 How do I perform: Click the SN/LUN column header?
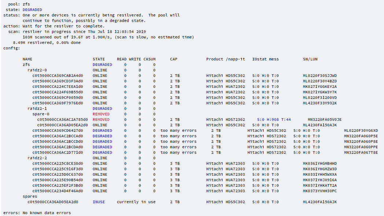tap(310, 59)
